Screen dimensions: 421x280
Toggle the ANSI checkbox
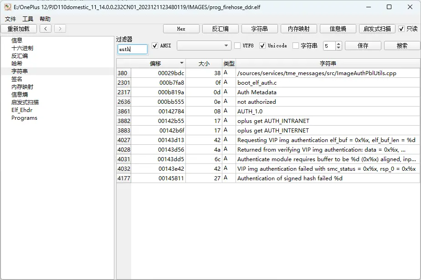(x=155, y=46)
